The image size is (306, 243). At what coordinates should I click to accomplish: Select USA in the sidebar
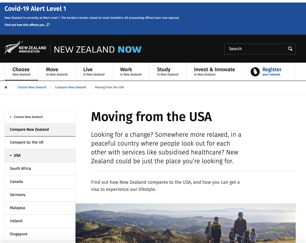40,156
